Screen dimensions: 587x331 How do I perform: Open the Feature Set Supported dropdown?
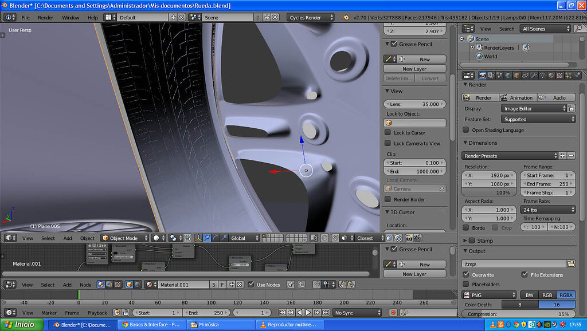[538, 119]
